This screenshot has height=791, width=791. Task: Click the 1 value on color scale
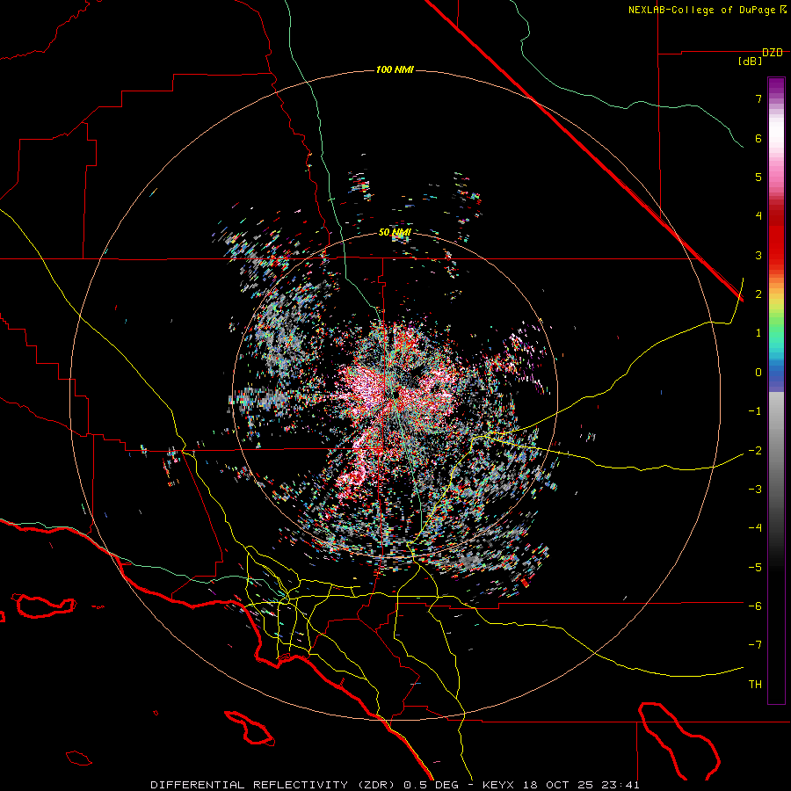point(758,333)
